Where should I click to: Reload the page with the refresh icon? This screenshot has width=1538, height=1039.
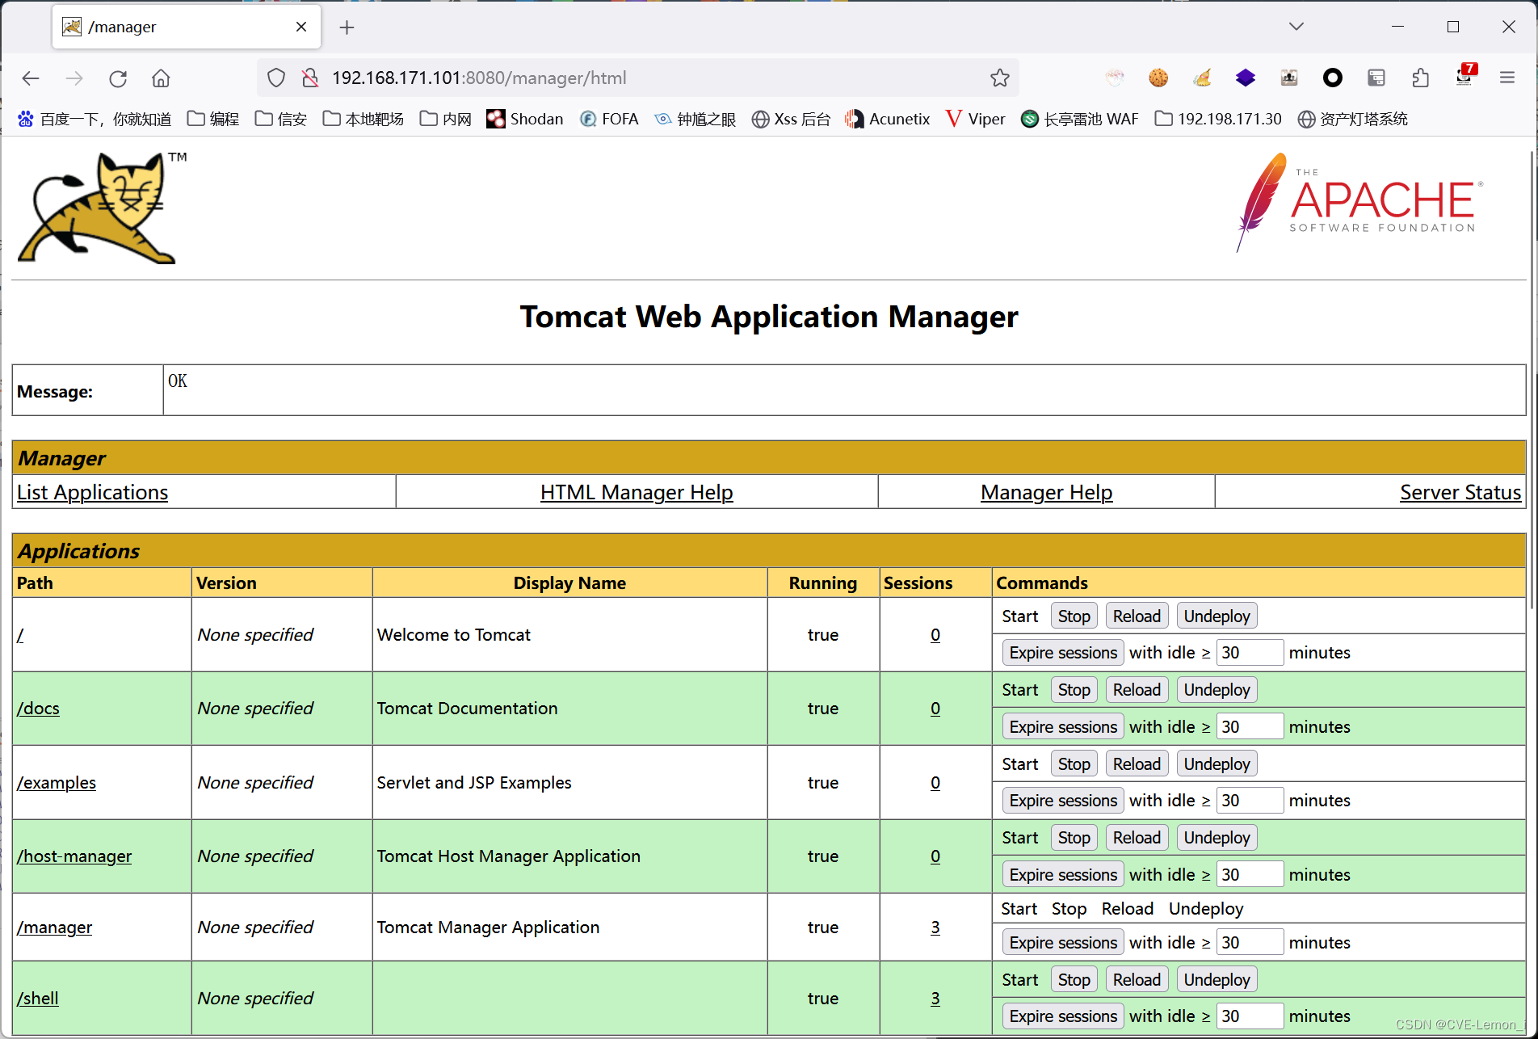click(x=117, y=78)
